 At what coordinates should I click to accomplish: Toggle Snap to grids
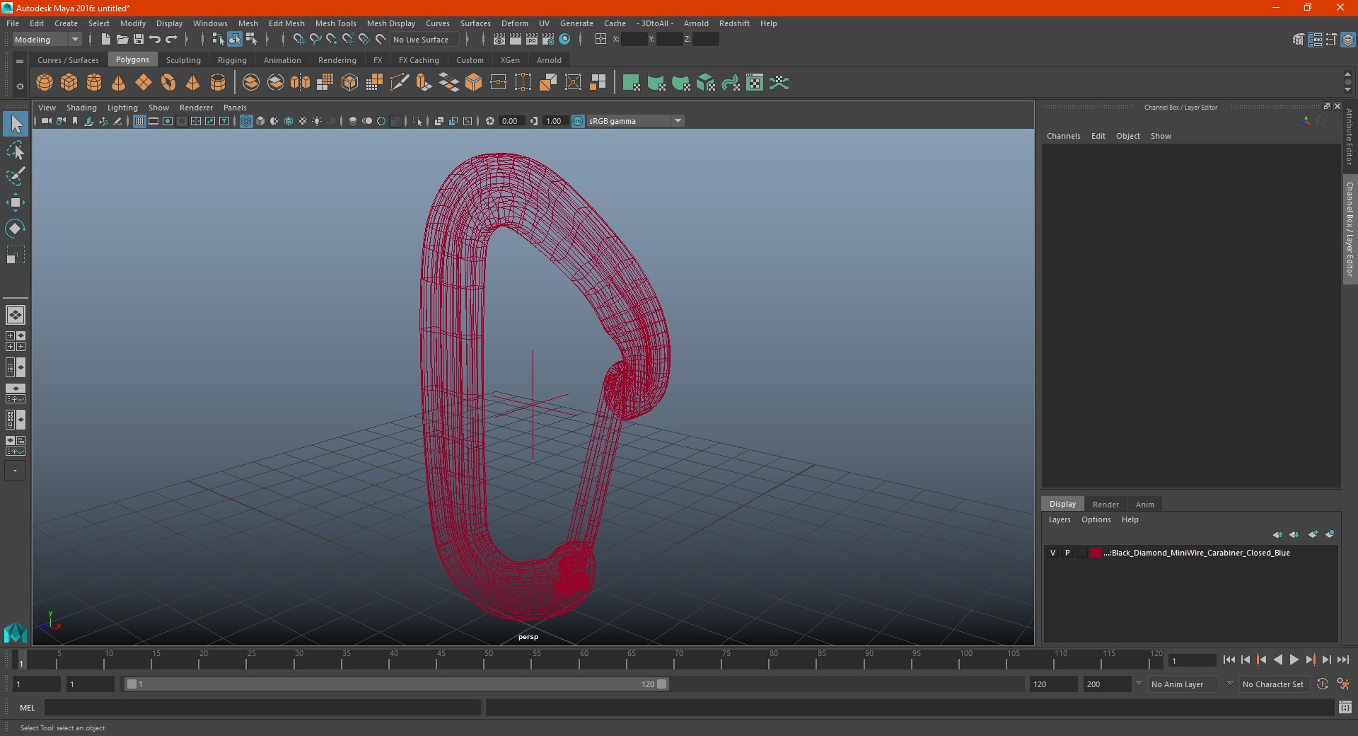click(298, 40)
